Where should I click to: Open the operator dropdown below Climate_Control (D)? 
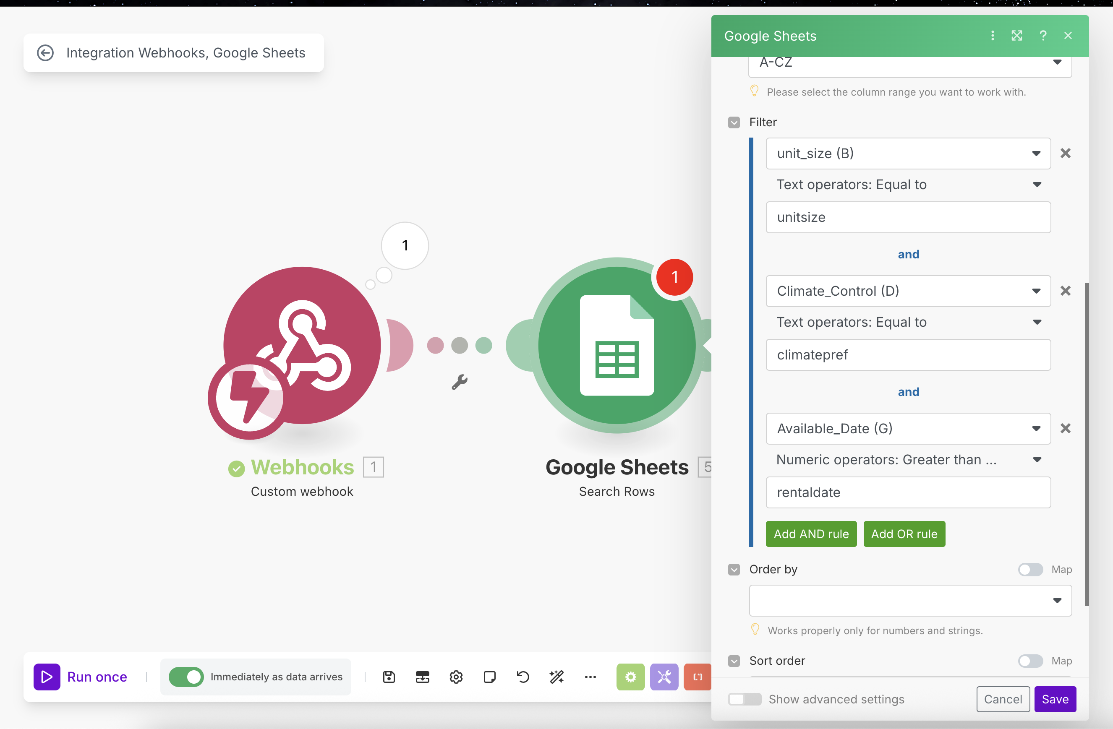click(908, 322)
